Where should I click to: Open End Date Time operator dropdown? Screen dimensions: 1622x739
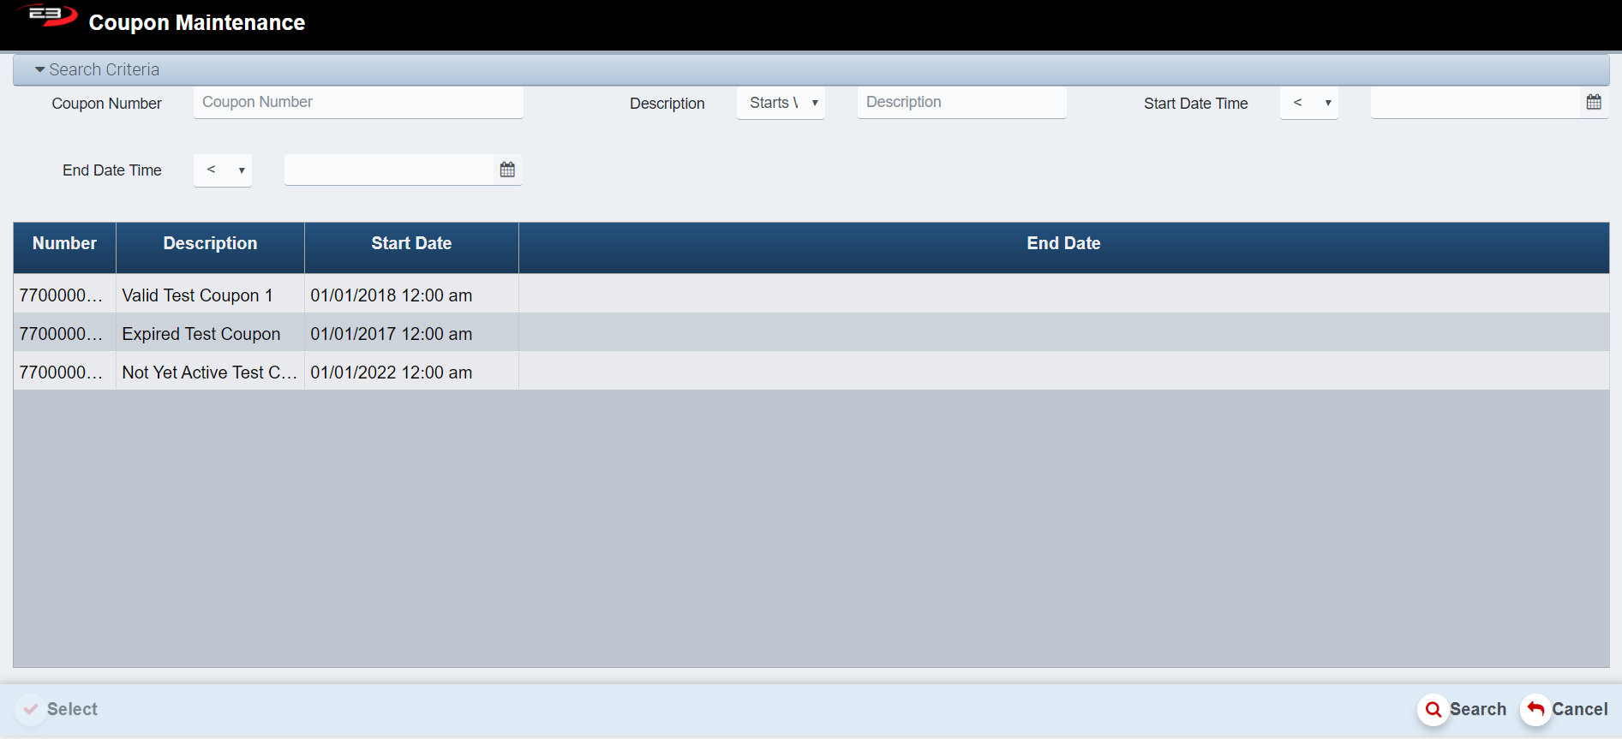[223, 170]
